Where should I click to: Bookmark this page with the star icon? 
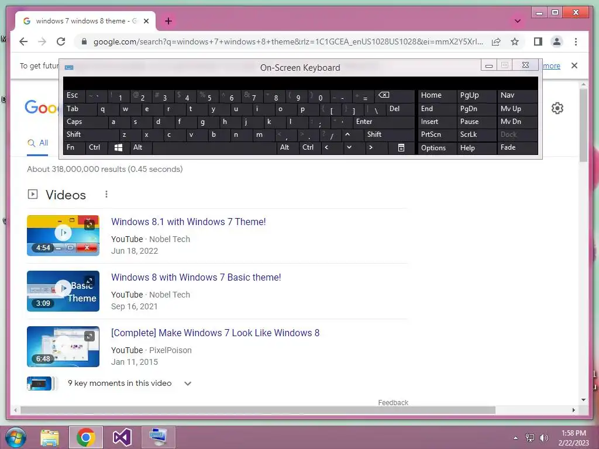pos(515,42)
